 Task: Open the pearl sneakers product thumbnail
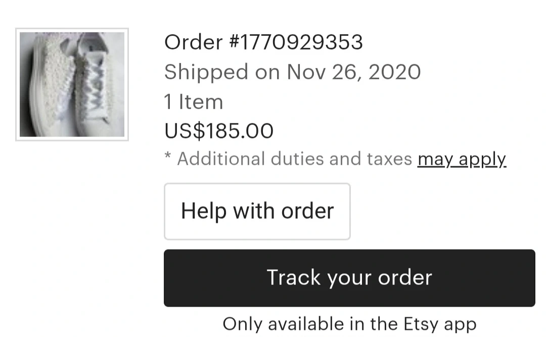pos(72,84)
